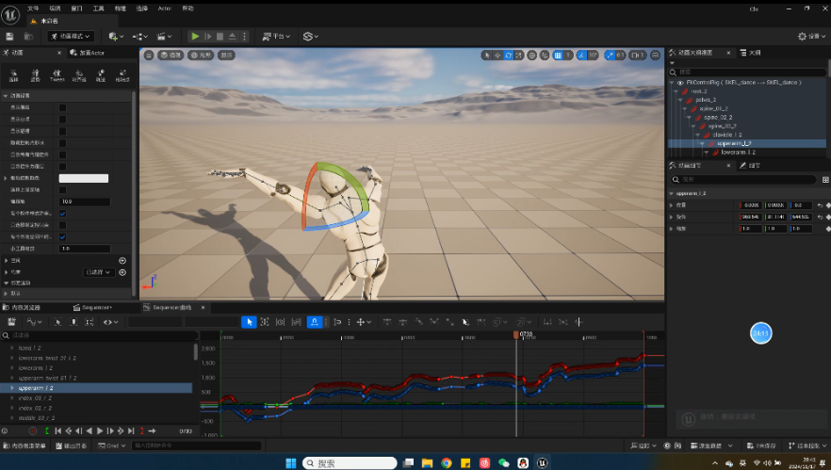
Task: Open Chrome from the taskbar
Action: [x=447, y=463]
